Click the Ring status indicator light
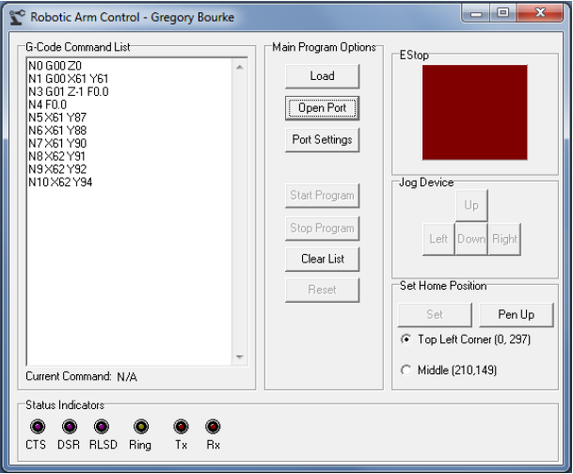 [x=141, y=426]
